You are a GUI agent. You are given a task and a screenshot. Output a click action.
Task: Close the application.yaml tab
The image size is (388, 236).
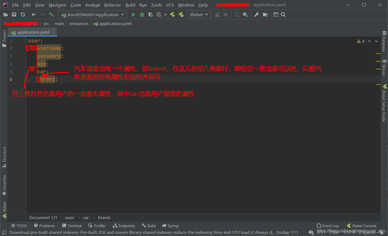(53, 32)
